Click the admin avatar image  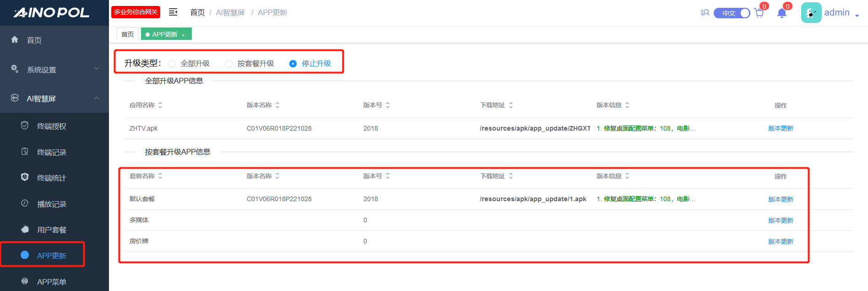(811, 13)
